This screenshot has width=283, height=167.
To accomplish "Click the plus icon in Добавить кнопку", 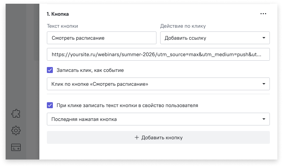I will (137, 137).
